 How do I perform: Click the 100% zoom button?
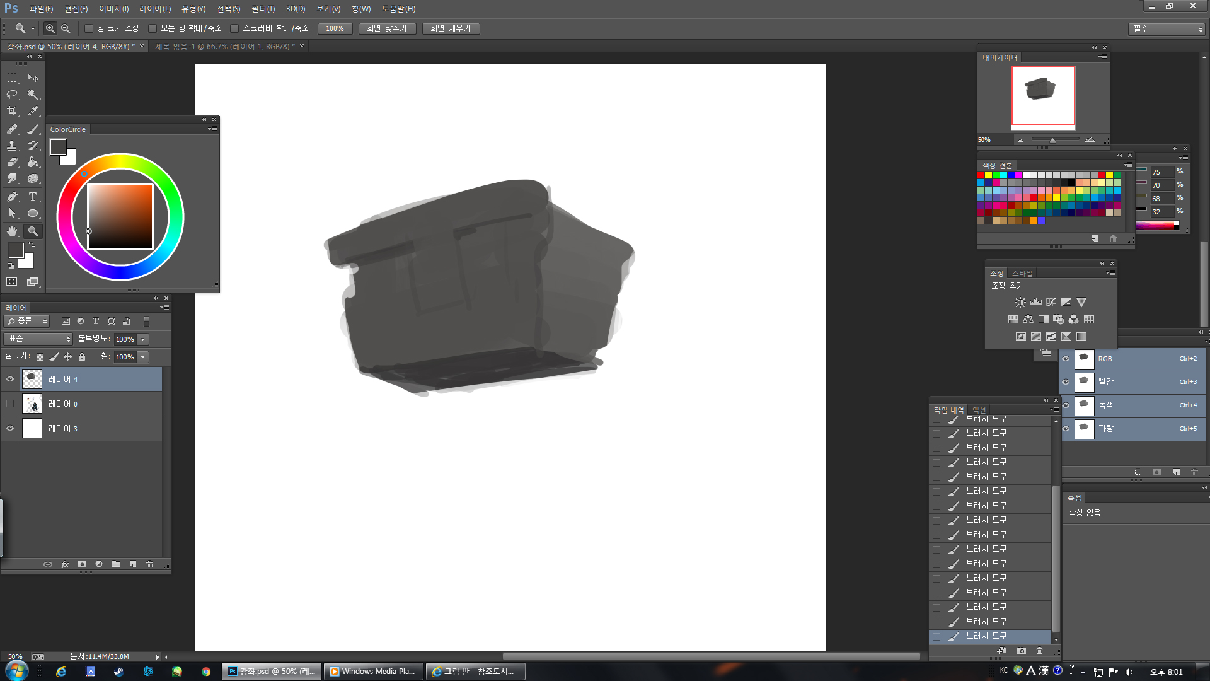coord(335,28)
